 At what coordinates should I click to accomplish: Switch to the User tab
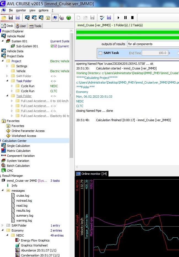(21, 26)
